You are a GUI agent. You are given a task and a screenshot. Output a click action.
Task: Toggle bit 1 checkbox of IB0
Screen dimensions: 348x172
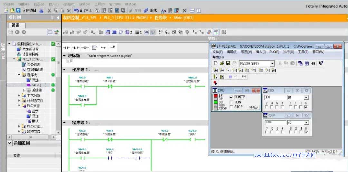pos(301,107)
